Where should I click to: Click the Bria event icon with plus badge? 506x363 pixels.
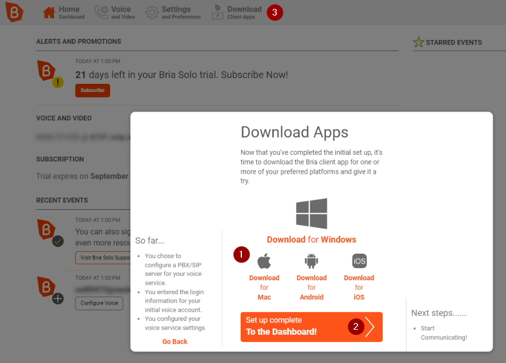51,290
